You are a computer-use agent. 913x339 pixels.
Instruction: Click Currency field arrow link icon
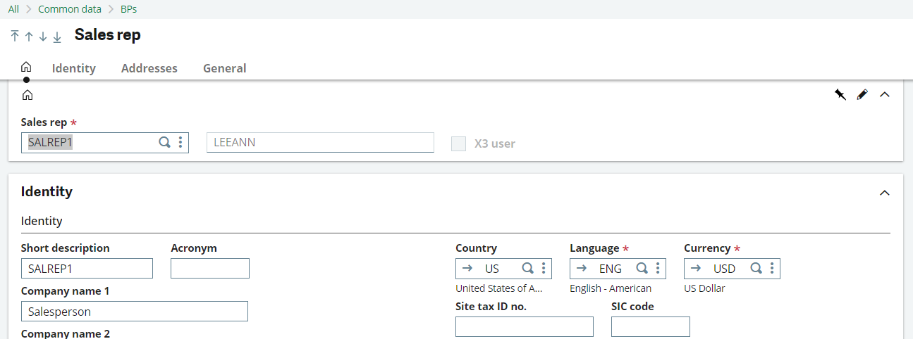point(696,268)
